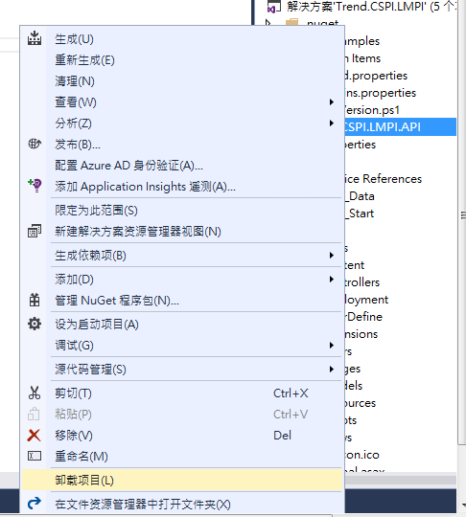Select the highlighted CSPI.LMPI.API project node
Viewport: 466px width, 517px height.
[400, 127]
